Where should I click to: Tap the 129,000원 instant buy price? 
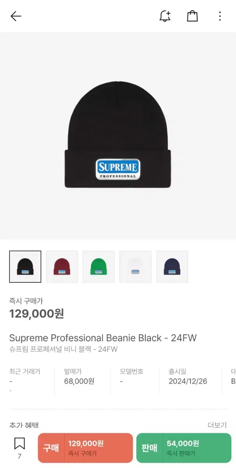coord(37,313)
